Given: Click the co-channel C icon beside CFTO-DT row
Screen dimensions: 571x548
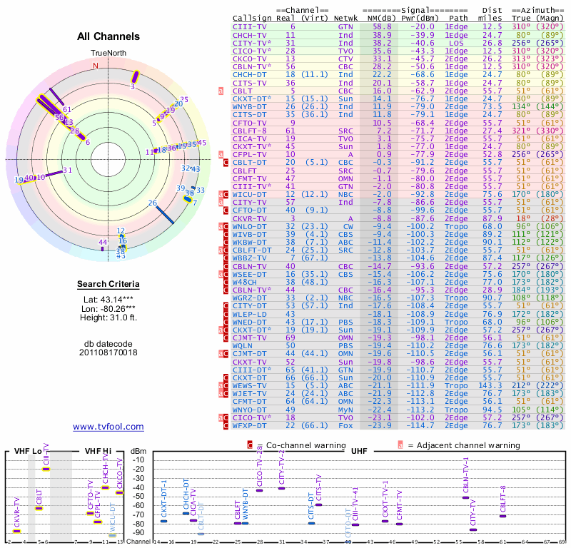Looking at the screenshot, I should [x=226, y=210].
